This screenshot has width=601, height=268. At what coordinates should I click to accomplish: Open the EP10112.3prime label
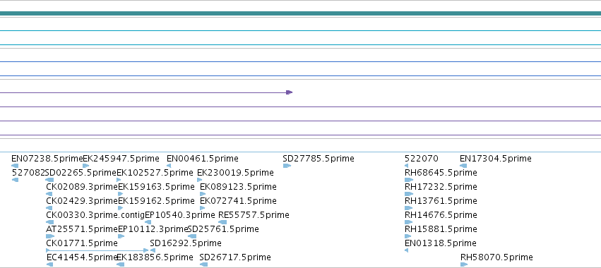(153, 229)
